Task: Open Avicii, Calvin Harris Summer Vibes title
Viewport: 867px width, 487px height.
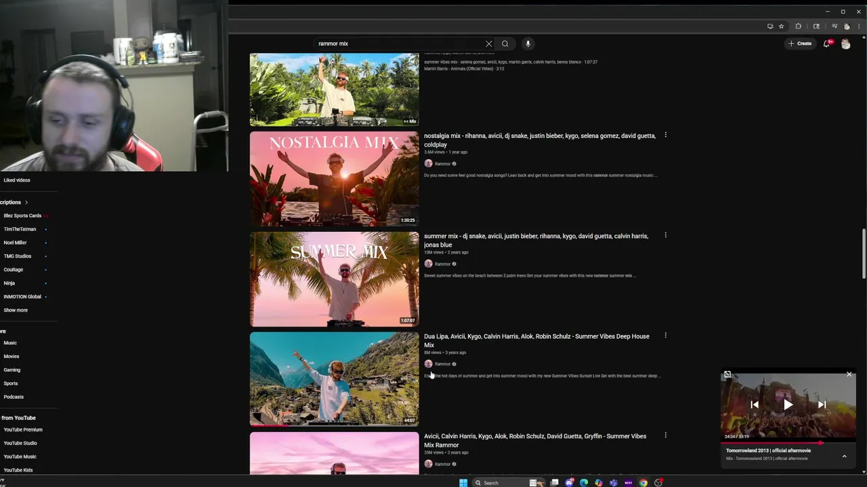Action: [535, 440]
